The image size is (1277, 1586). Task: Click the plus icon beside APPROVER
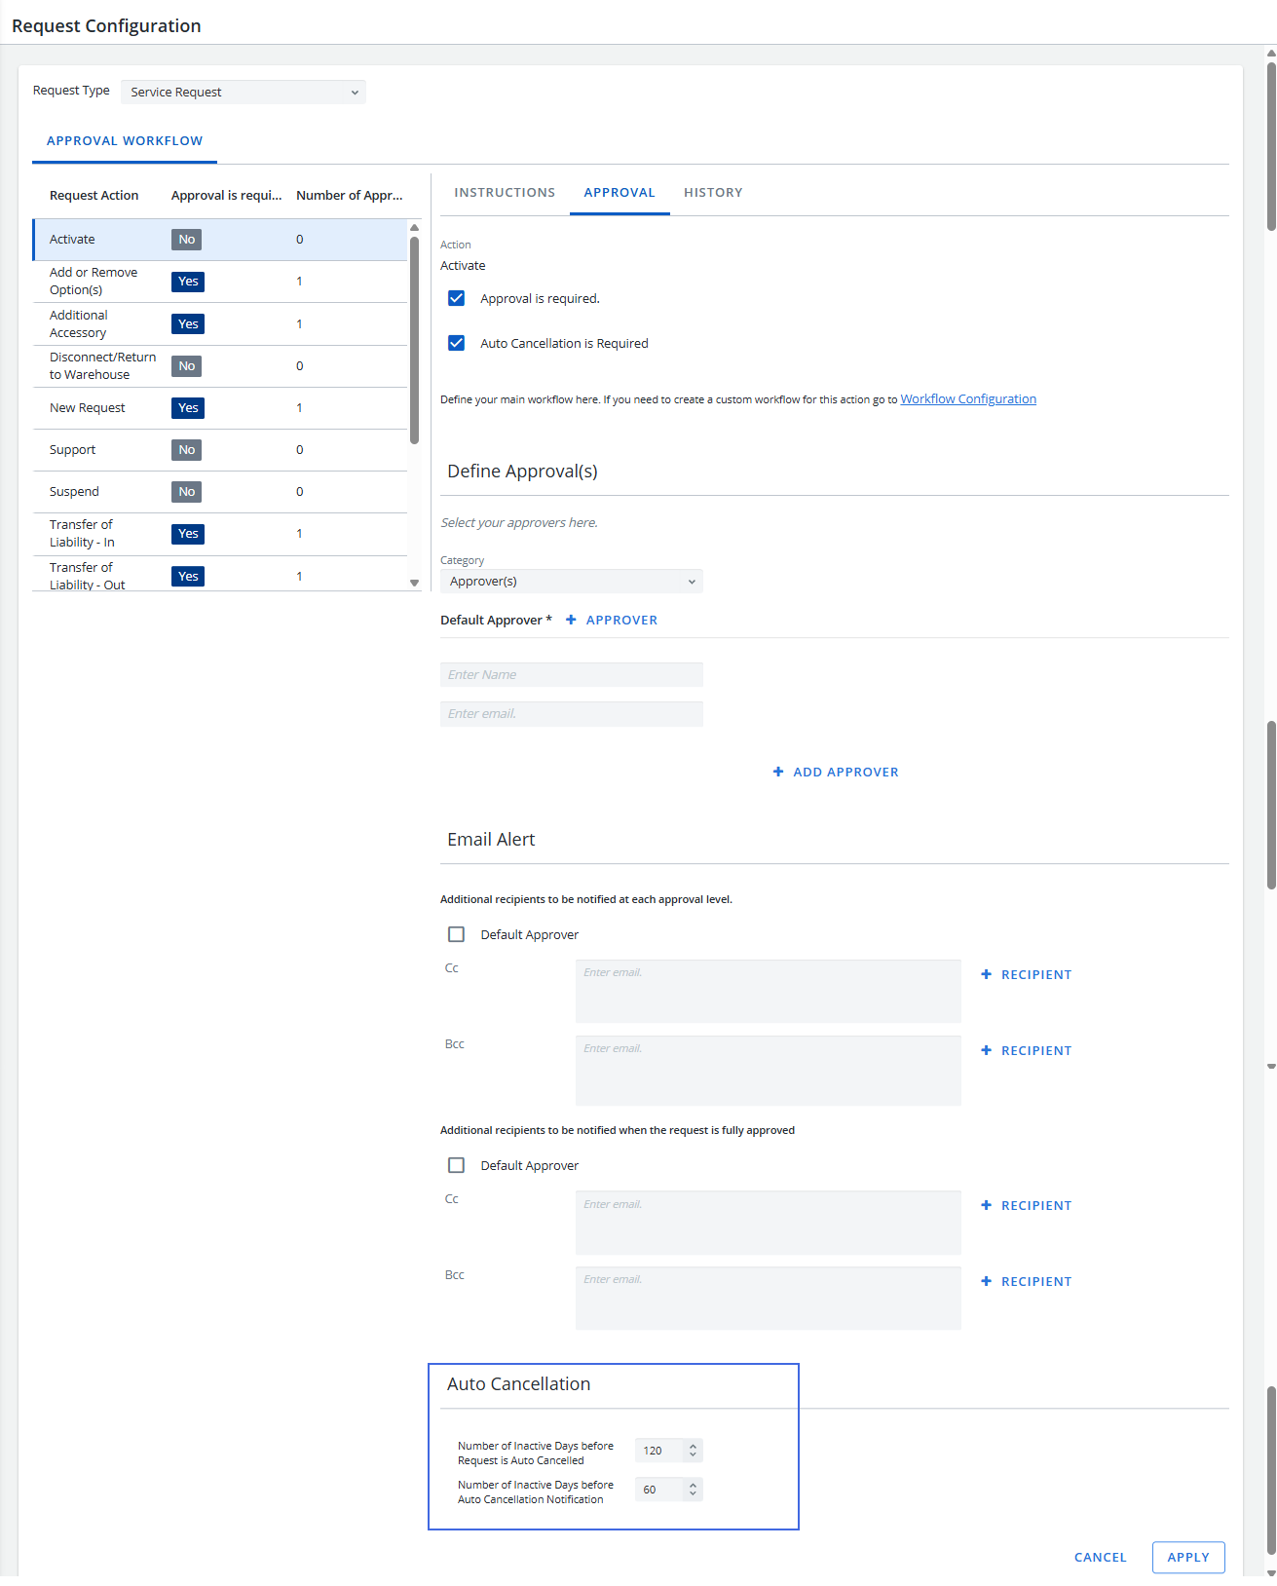click(571, 620)
